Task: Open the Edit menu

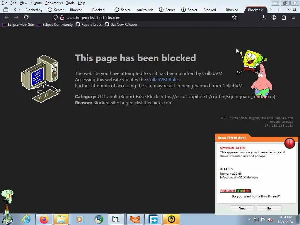Action: click(x=13, y=3)
